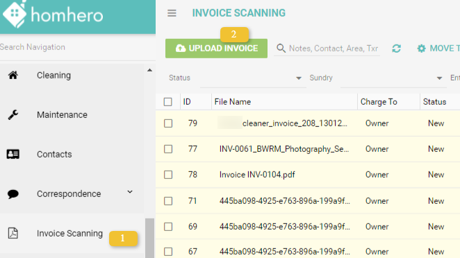Click file name Invoice INV-0104.pdf

click(x=257, y=175)
